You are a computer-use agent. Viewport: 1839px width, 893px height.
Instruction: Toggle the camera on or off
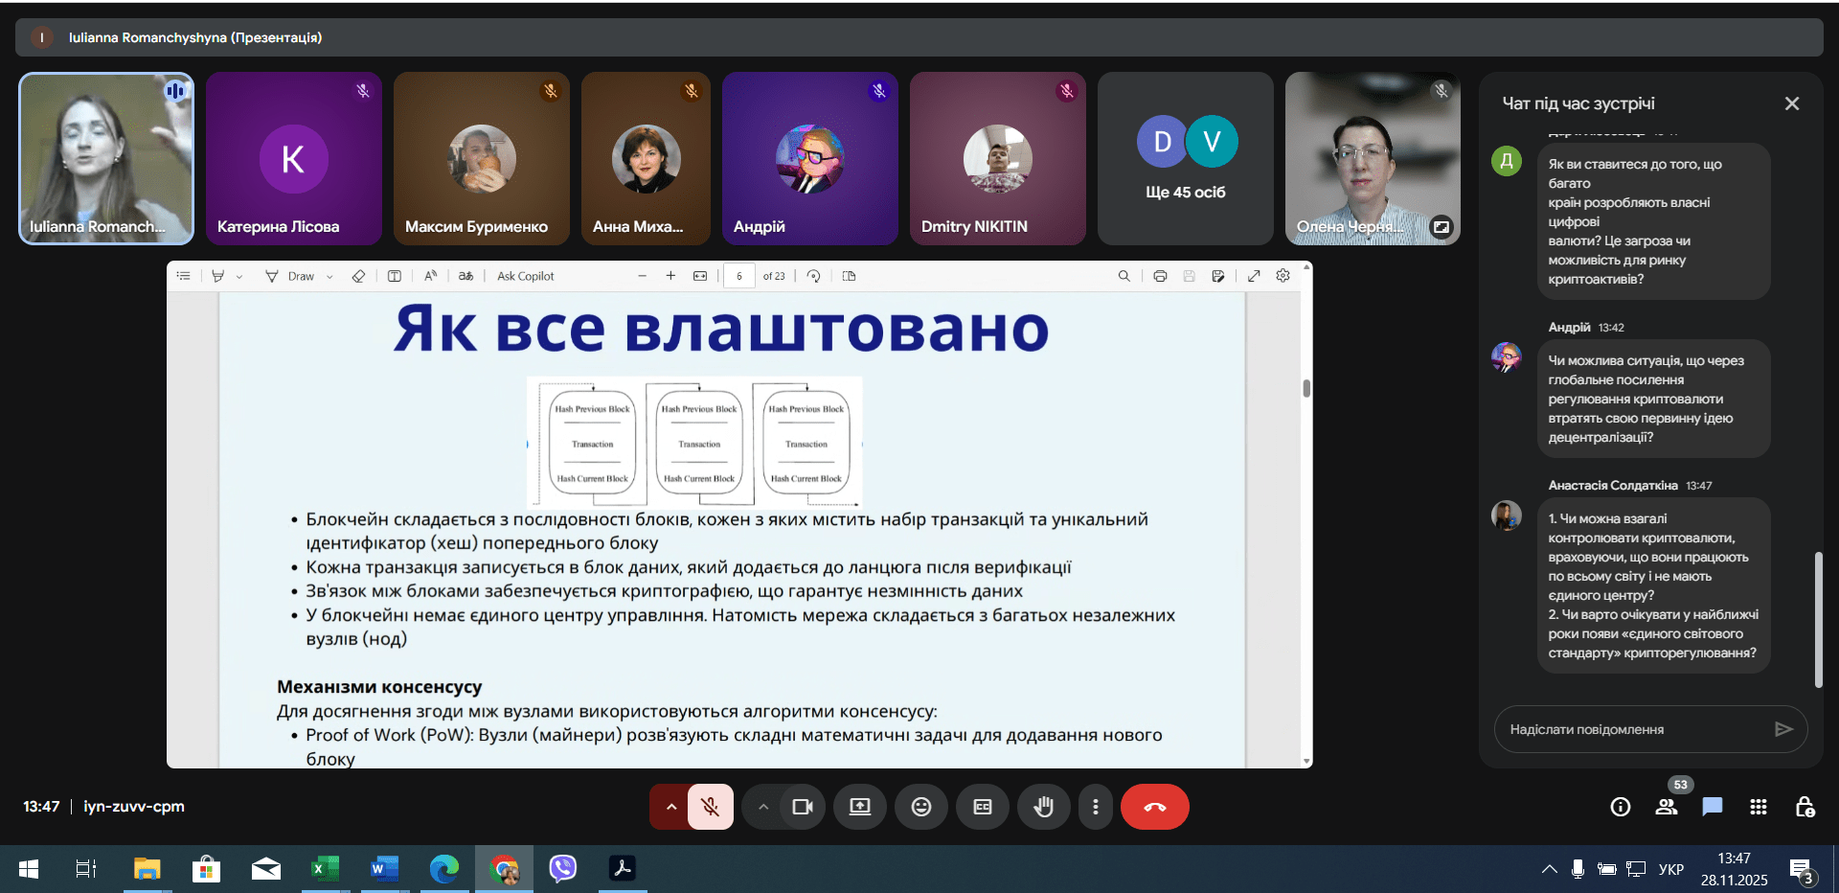click(802, 807)
